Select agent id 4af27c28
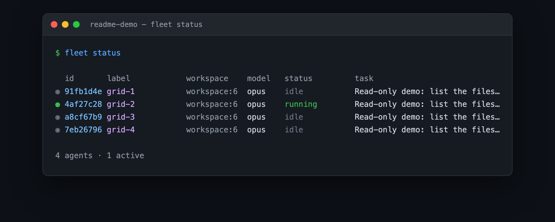Screen dimensions: 555x222 (83, 104)
